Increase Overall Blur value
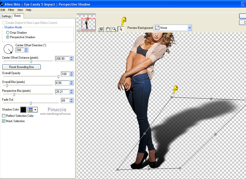This screenshot has height=179, width=246. [x=71, y=82]
